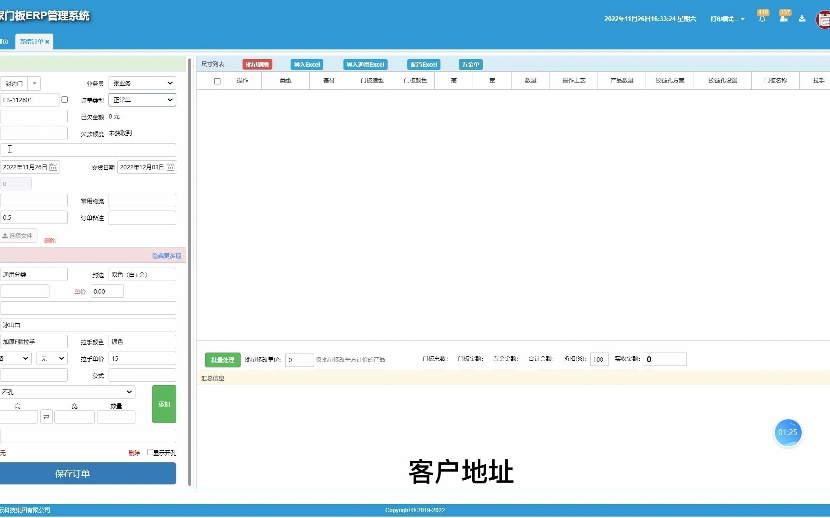
Task: Open the 业务员 dropdown showing 张业务
Action: (x=142, y=83)
